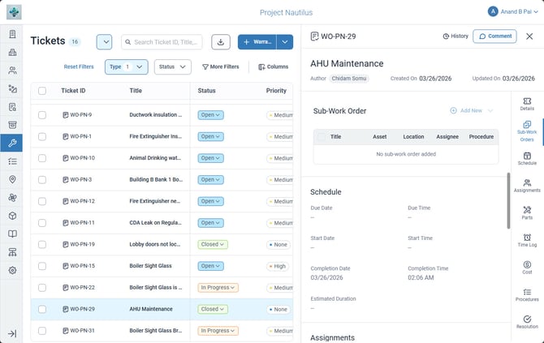Select the checkbox for WO-PN-15

coord(42,266)
